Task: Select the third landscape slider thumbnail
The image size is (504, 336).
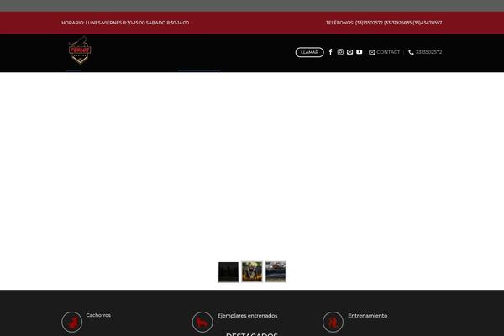Action: click(x=276, y=271)
